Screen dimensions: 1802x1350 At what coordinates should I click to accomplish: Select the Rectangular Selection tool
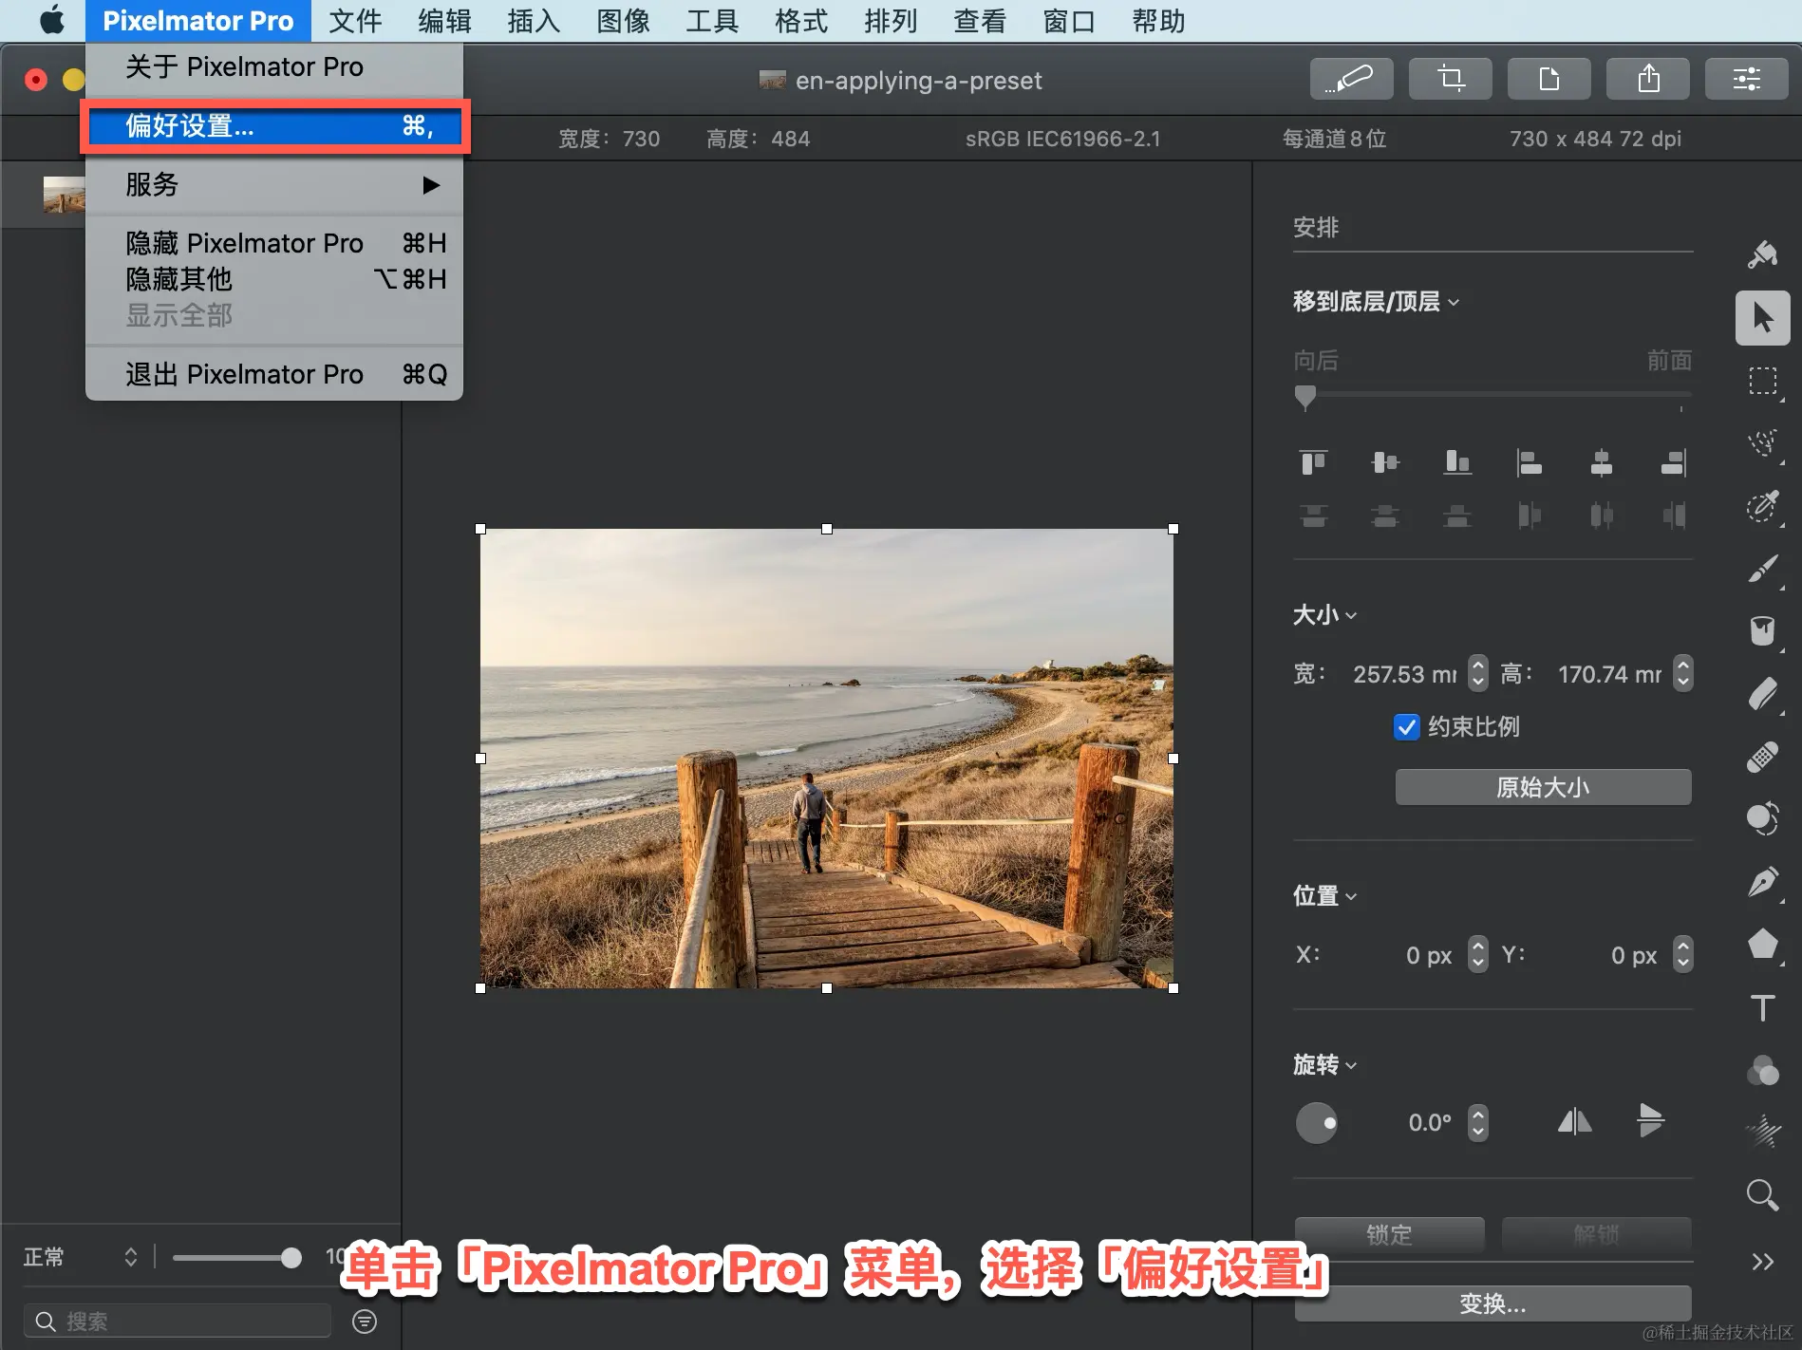pyautogui.click(x=1762, y=381)
